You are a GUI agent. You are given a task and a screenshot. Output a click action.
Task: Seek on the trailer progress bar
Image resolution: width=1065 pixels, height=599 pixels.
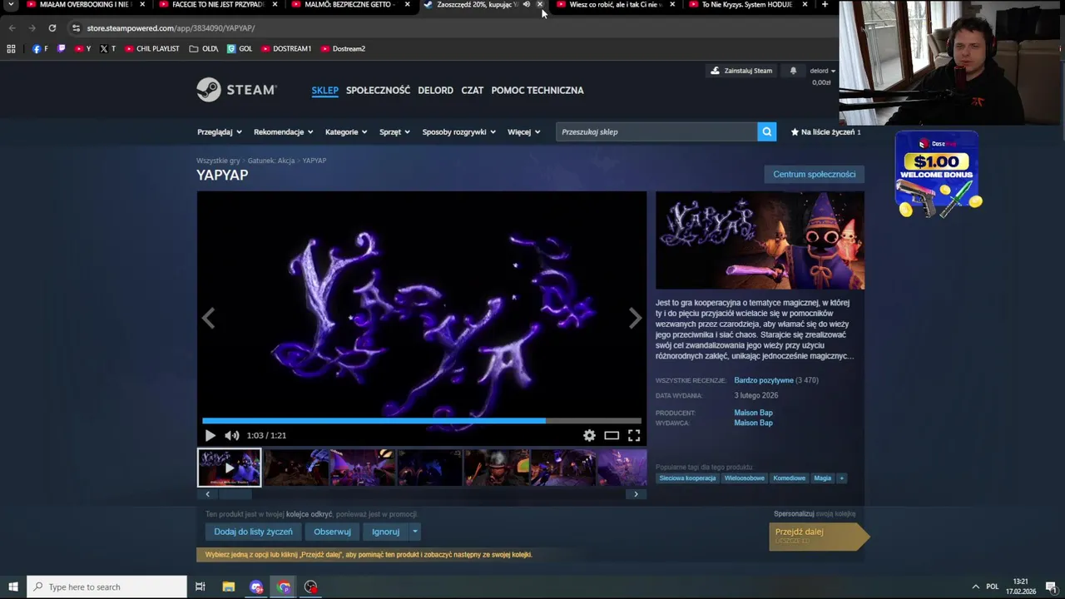tap(422, 421)
